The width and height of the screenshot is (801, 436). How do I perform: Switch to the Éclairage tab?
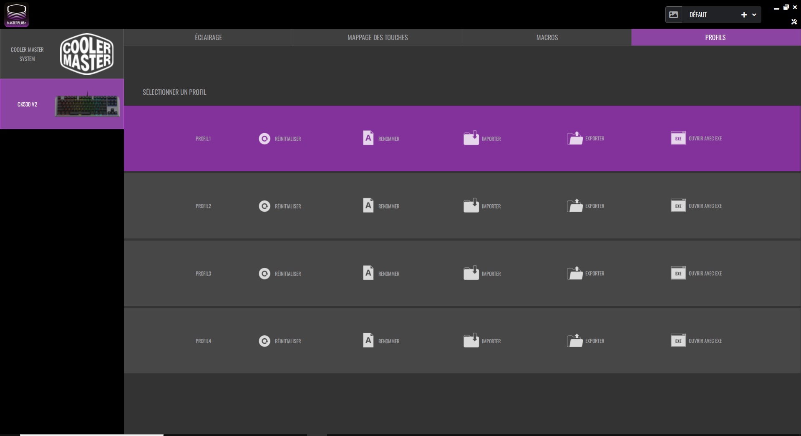208,38
